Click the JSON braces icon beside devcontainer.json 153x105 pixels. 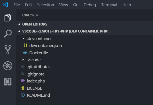25,45
